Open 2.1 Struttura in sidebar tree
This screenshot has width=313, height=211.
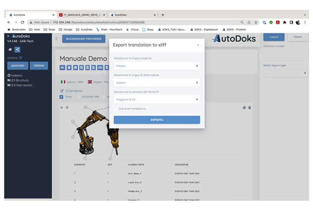click(x=18, y=80)
